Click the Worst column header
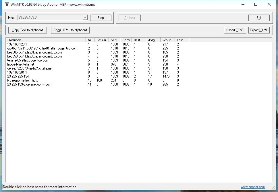The width and height of the screenshot is (278, 192). [x=167, y=40]
